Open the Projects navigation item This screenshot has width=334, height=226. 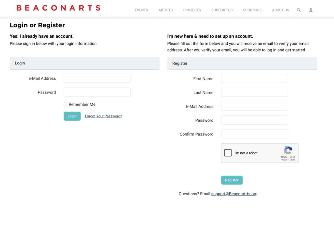click(x=192, y=10)
